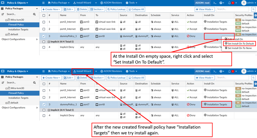Choose Edit Install On context entry
Image resolution: width=257 pixels, height=138 pixels.
tap(234, 39)
